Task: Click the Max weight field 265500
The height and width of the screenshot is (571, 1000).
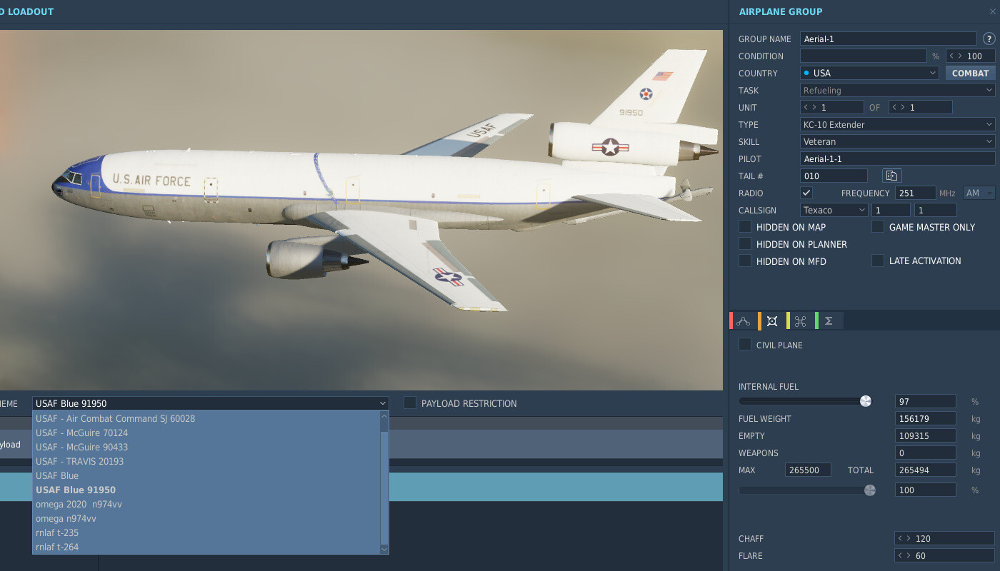Action: (808, 470)
